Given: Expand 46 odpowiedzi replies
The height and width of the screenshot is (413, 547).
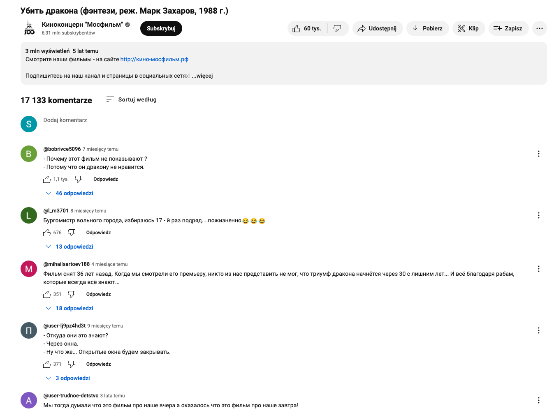Looking at the screenshot, I should [x=70, y=193].
